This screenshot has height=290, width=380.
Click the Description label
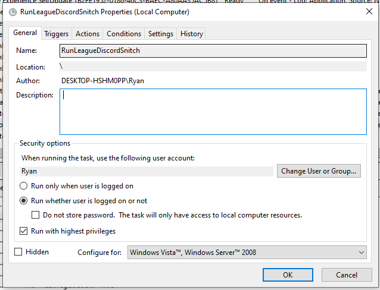pos(35,95)
